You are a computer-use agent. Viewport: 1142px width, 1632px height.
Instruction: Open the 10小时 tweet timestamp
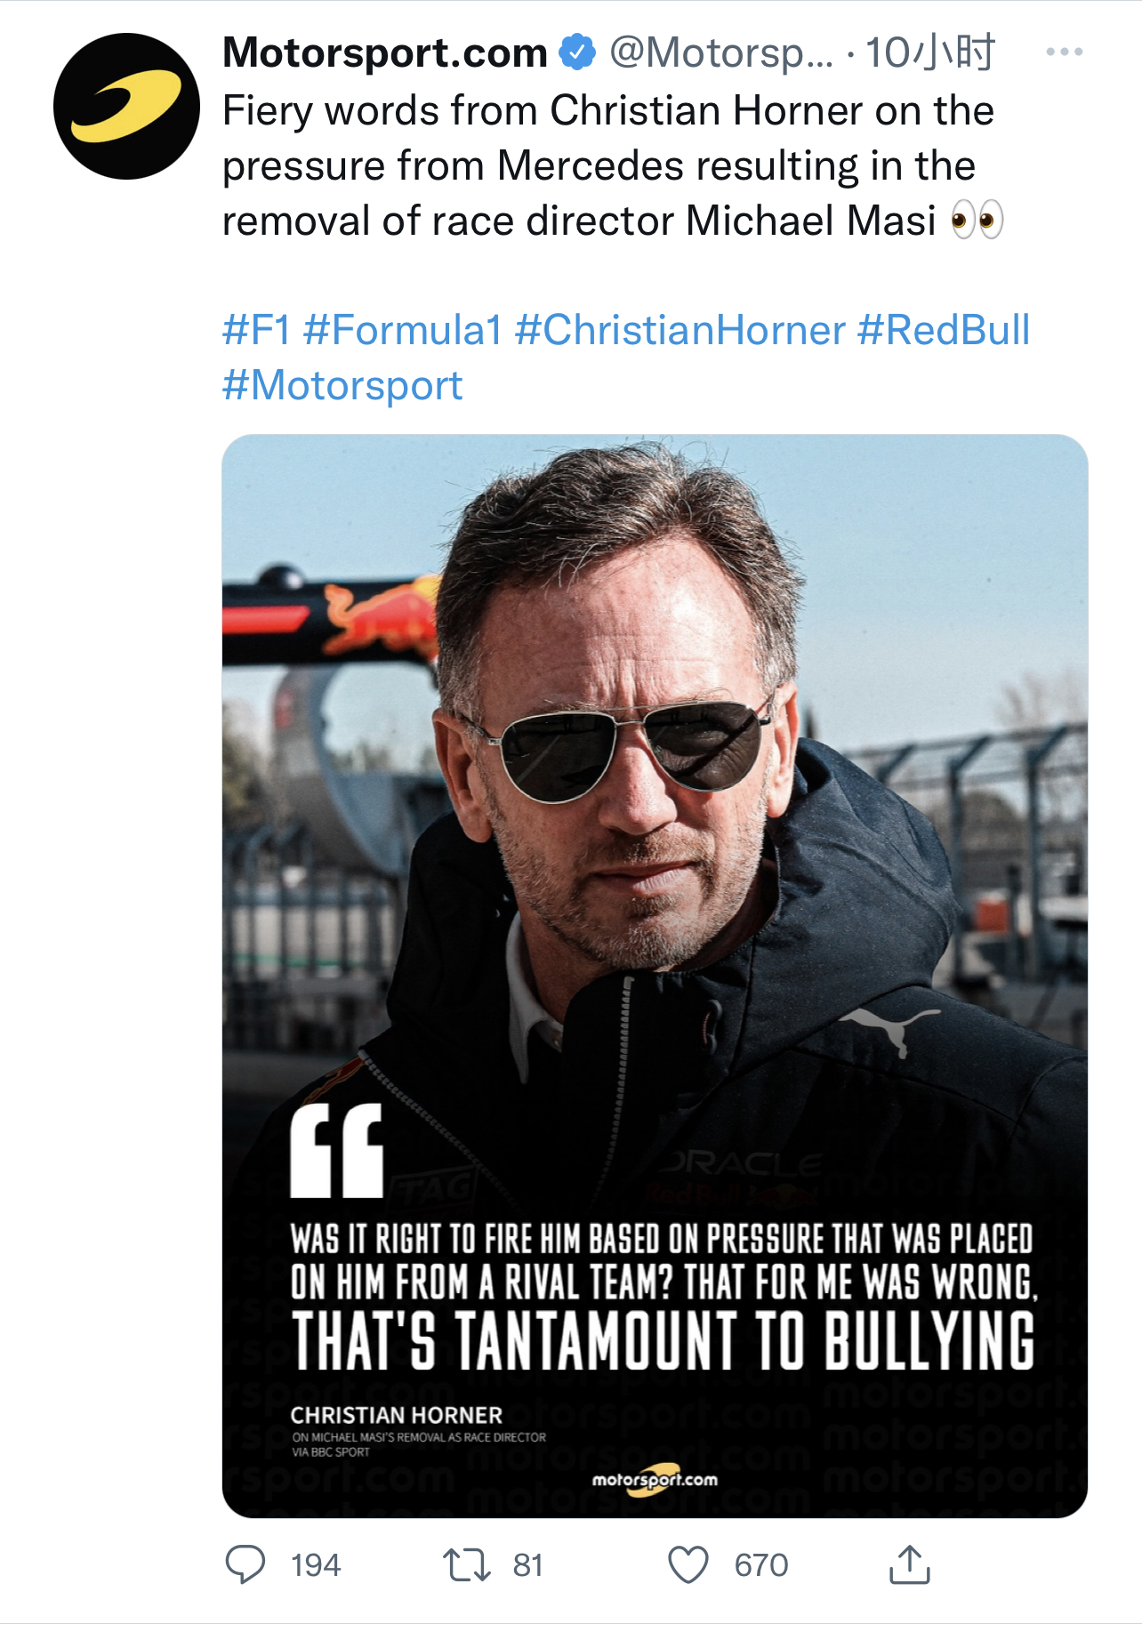[x=929, y=52]
